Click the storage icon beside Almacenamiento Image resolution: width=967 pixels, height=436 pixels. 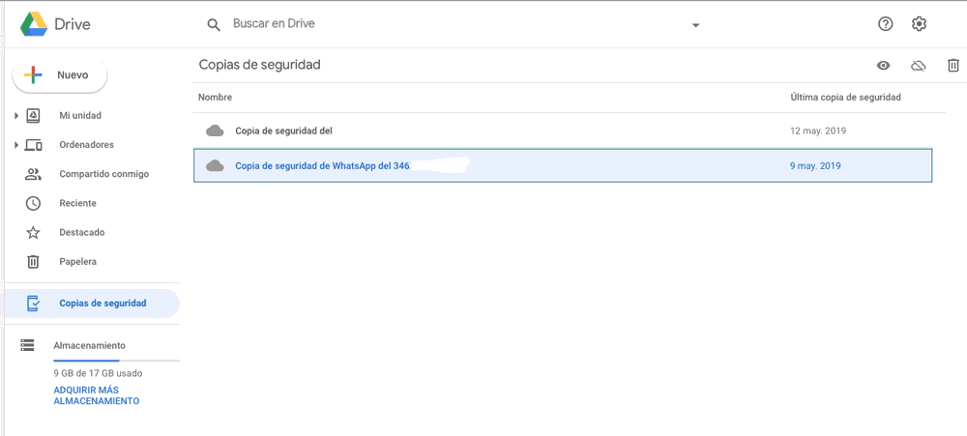[x=27, y=345]
